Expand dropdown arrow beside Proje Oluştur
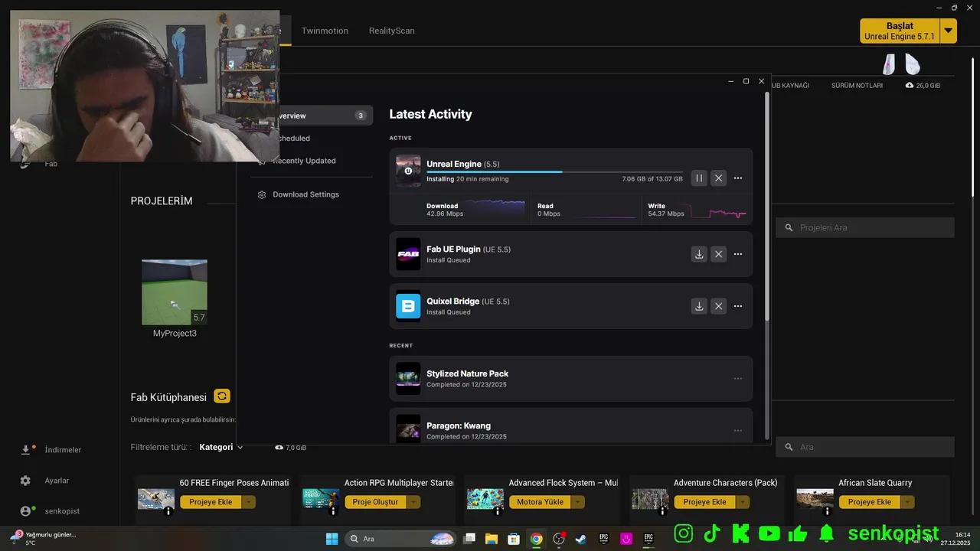This screenshot has height=551, width=980. click(x=413, y=502)
